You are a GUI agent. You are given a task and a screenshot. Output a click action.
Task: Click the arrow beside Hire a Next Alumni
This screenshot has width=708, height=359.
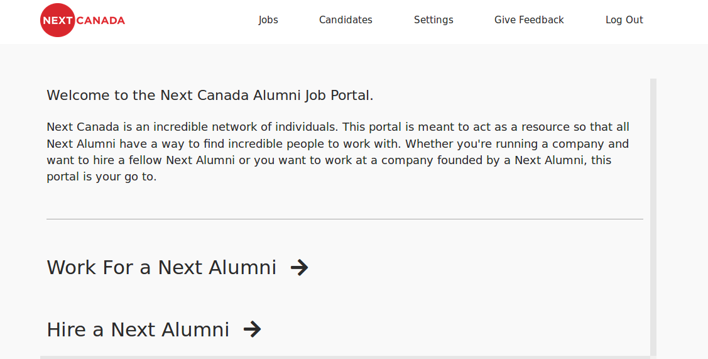[x=252, y=329]
